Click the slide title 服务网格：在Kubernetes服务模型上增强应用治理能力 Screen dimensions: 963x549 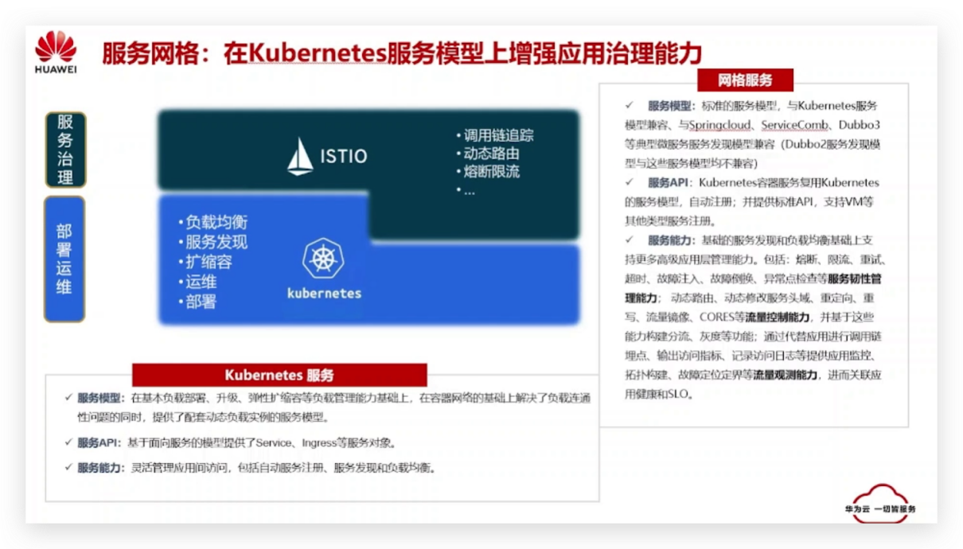(402, 53)
